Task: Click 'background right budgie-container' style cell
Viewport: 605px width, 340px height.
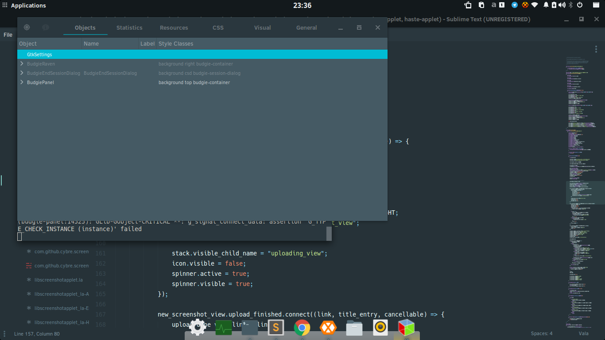Action: pos(196,64)
